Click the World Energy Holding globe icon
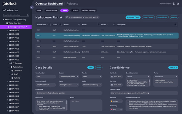 pos(6,19)
